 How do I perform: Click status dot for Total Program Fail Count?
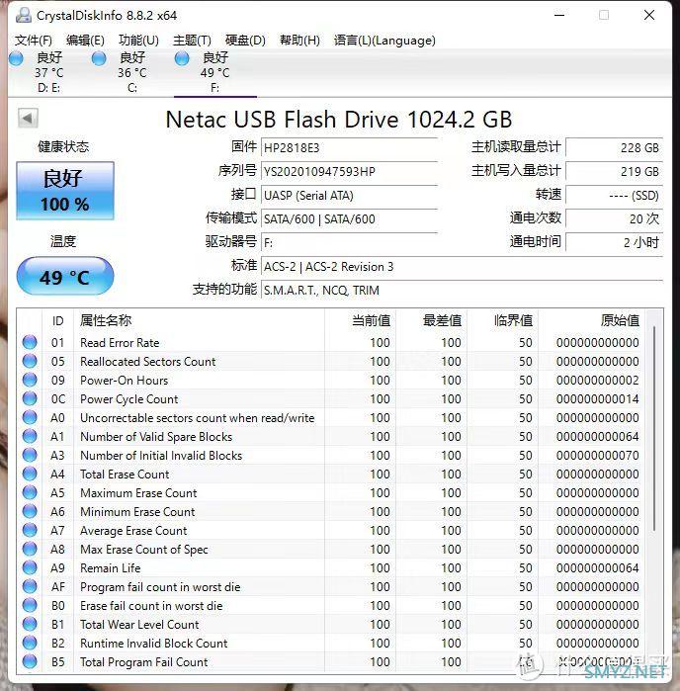click(x=30, y=662)
